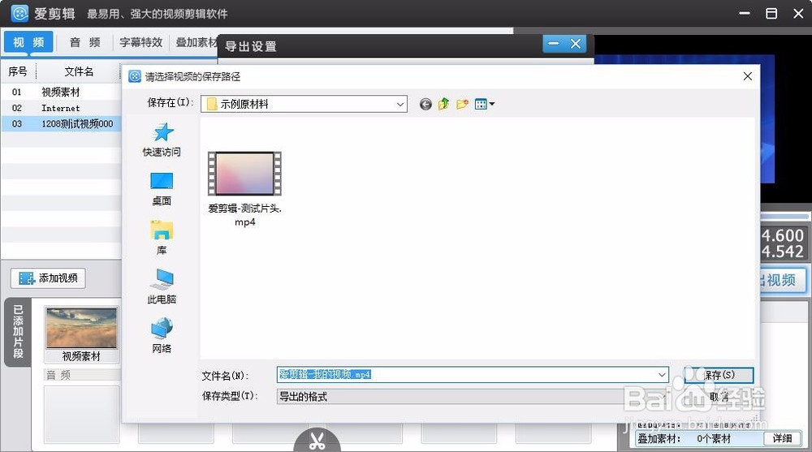Select the 视频素材 clip thumbnail

(81, 334)
